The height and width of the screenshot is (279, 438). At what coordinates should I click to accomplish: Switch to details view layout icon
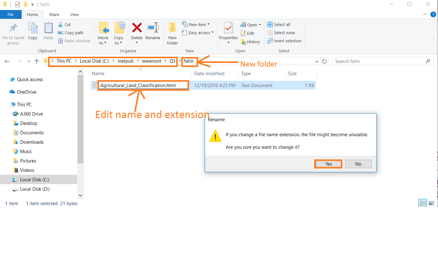423,203
